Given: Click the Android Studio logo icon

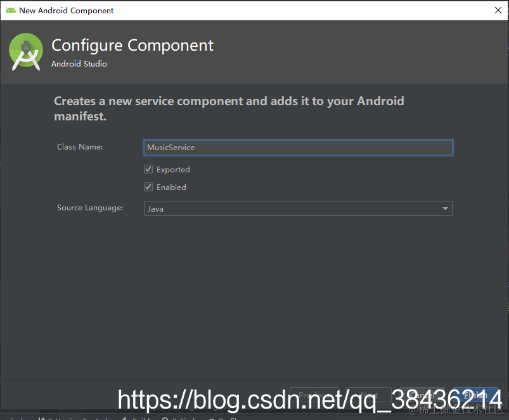Looking at the screenshot, I should pyautogui.click(x=25, y=51).
